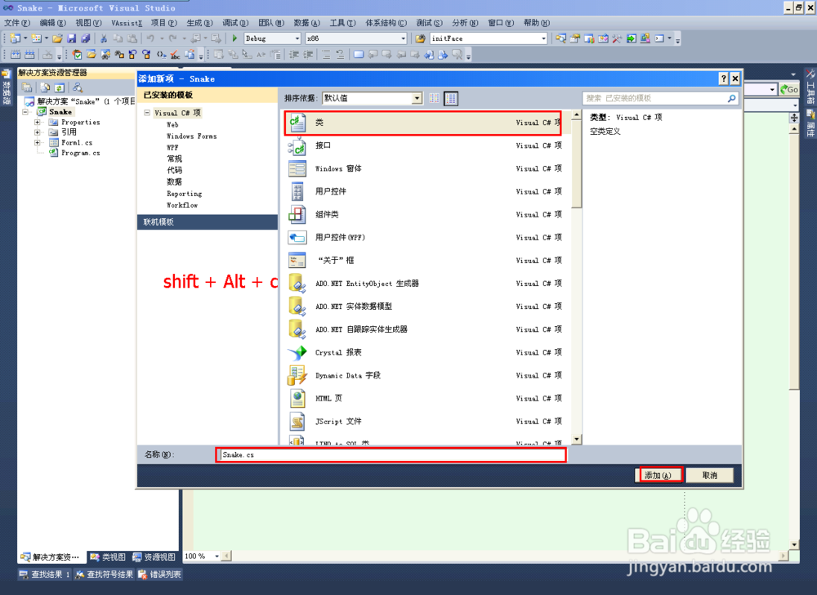
Task: Click the 添加 button
Action: 658,475
